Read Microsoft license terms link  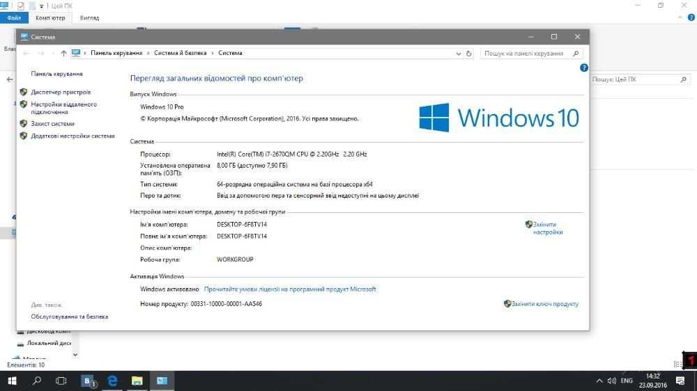pos(290,289)
